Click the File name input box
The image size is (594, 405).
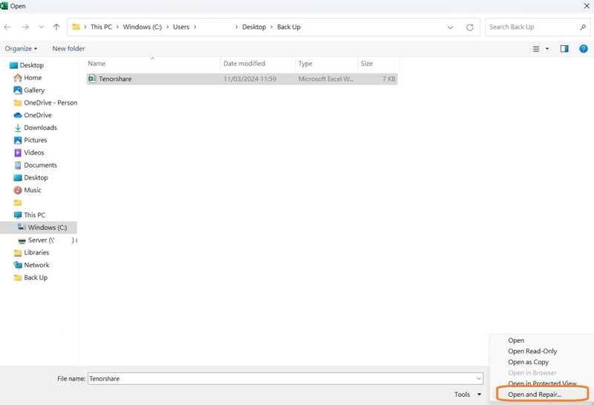click(285, 378)
